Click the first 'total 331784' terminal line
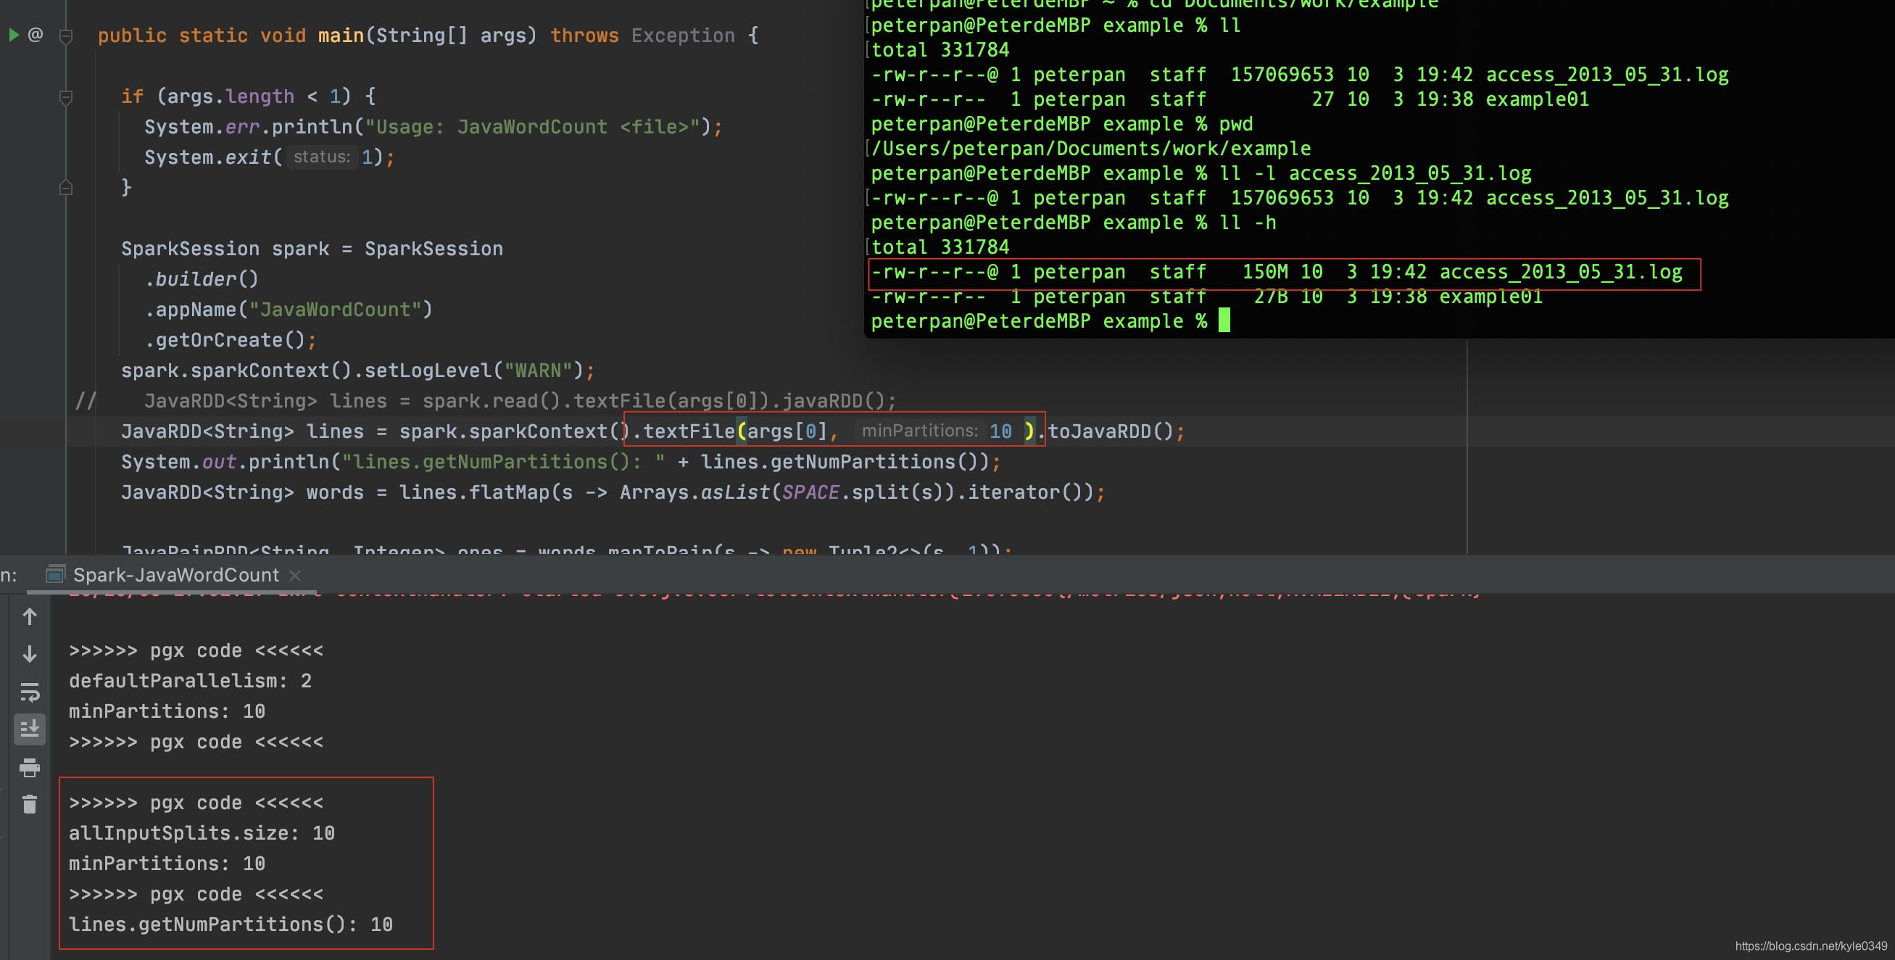Viewport: 1895px width, 960px height. point(940,50)
